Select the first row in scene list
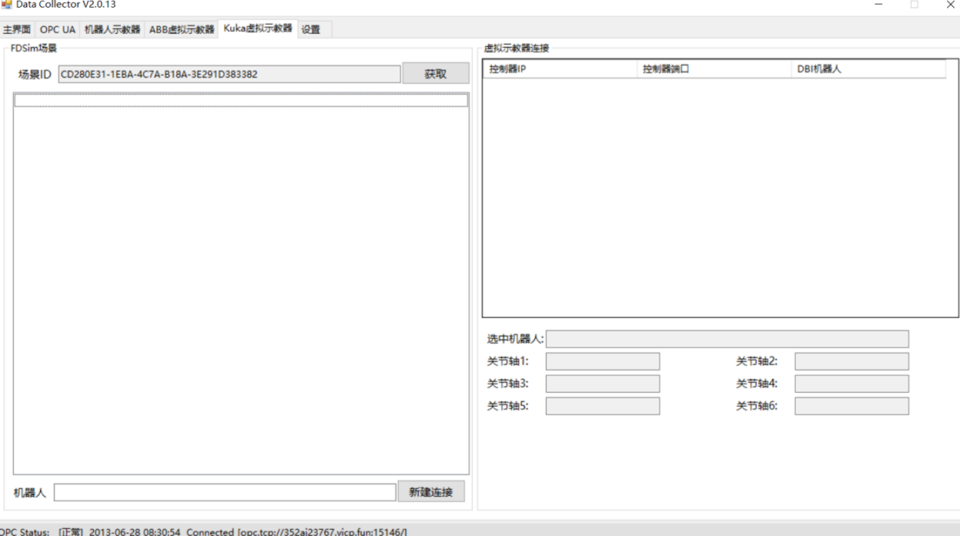 pyautogui.click(x=241, y=101)
